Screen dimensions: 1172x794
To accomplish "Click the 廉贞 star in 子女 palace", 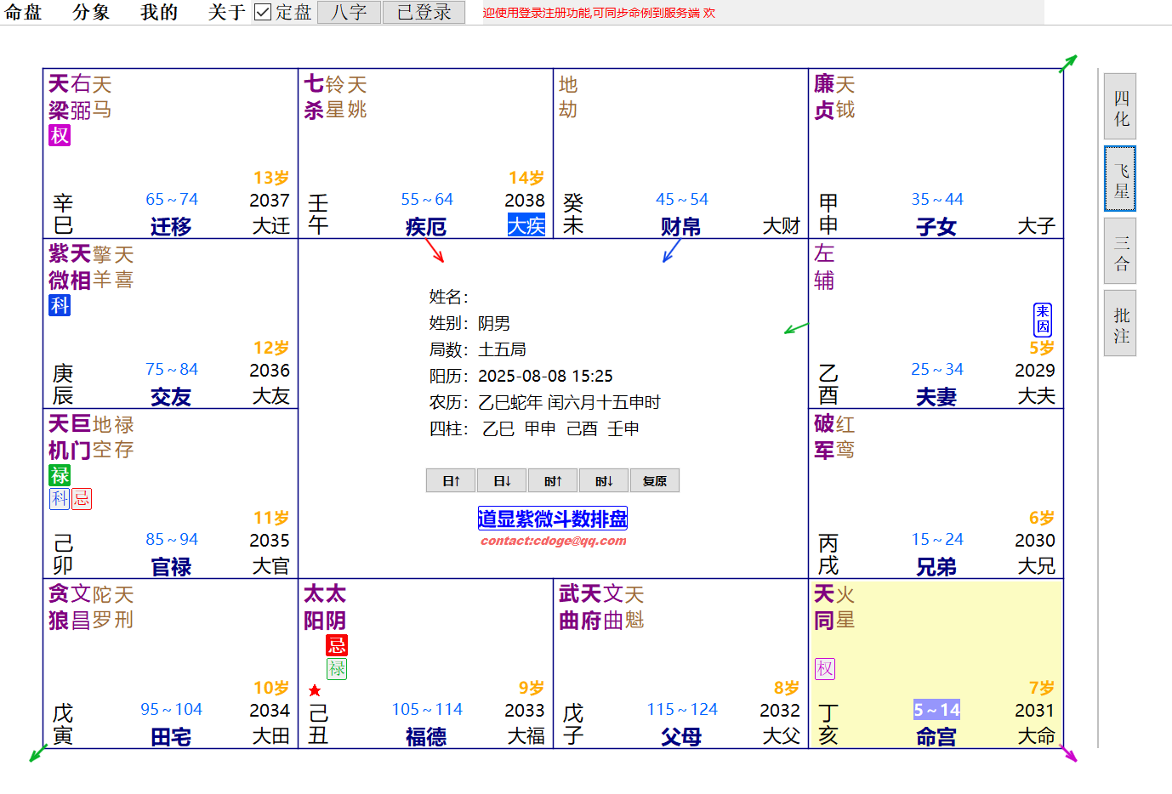I will [x=824, y=97].
